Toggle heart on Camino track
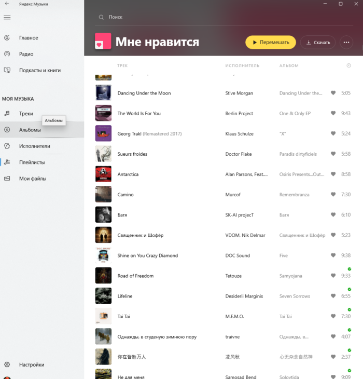 (x=333, y=194)
